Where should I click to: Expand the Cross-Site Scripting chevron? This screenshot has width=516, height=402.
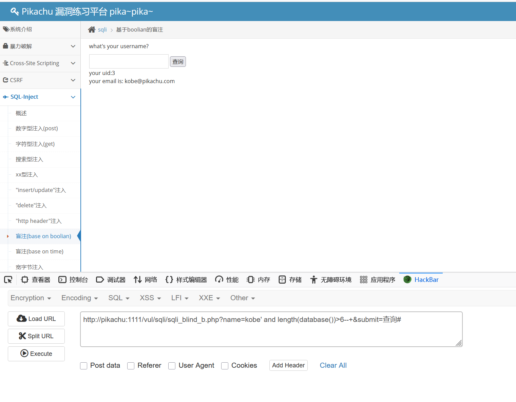coord(73,63)
